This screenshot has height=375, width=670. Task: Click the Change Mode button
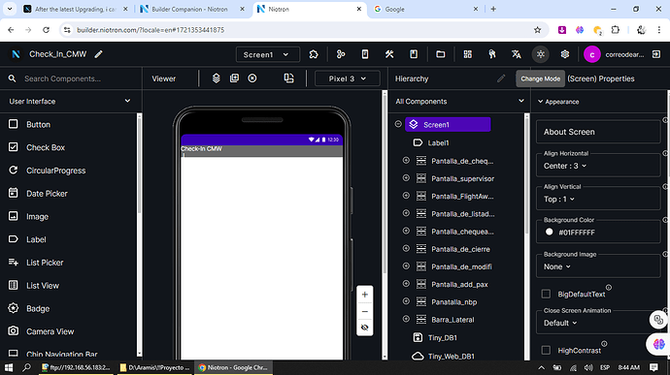pos(540,78)
